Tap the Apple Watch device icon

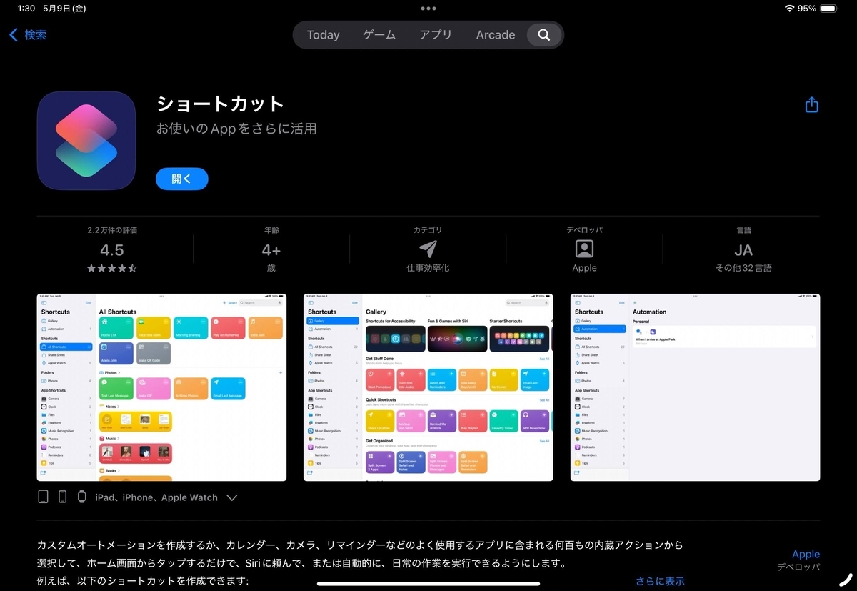[81, 497]
